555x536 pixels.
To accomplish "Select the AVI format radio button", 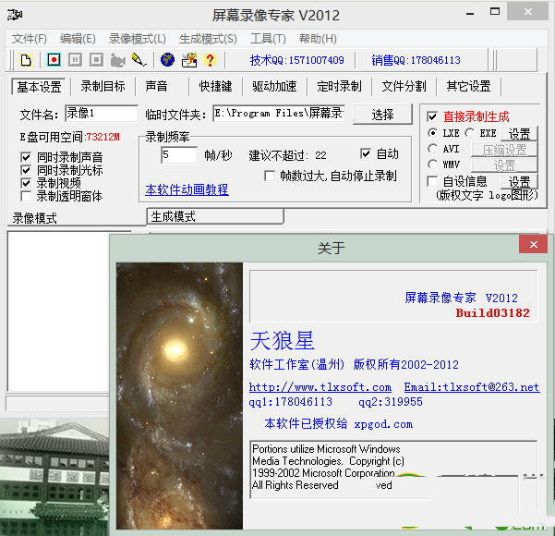I will [432, 149].
